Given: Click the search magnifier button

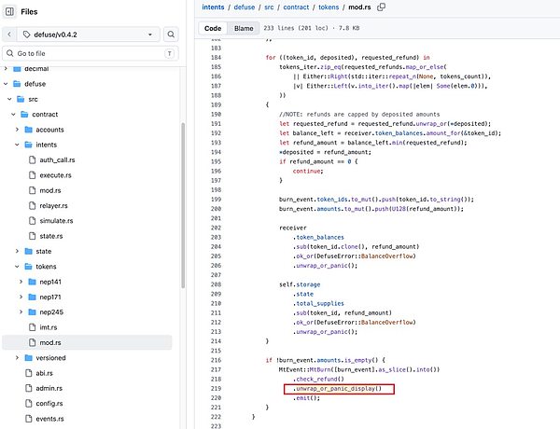Looking at the screenshot, I should pos(171,35).
